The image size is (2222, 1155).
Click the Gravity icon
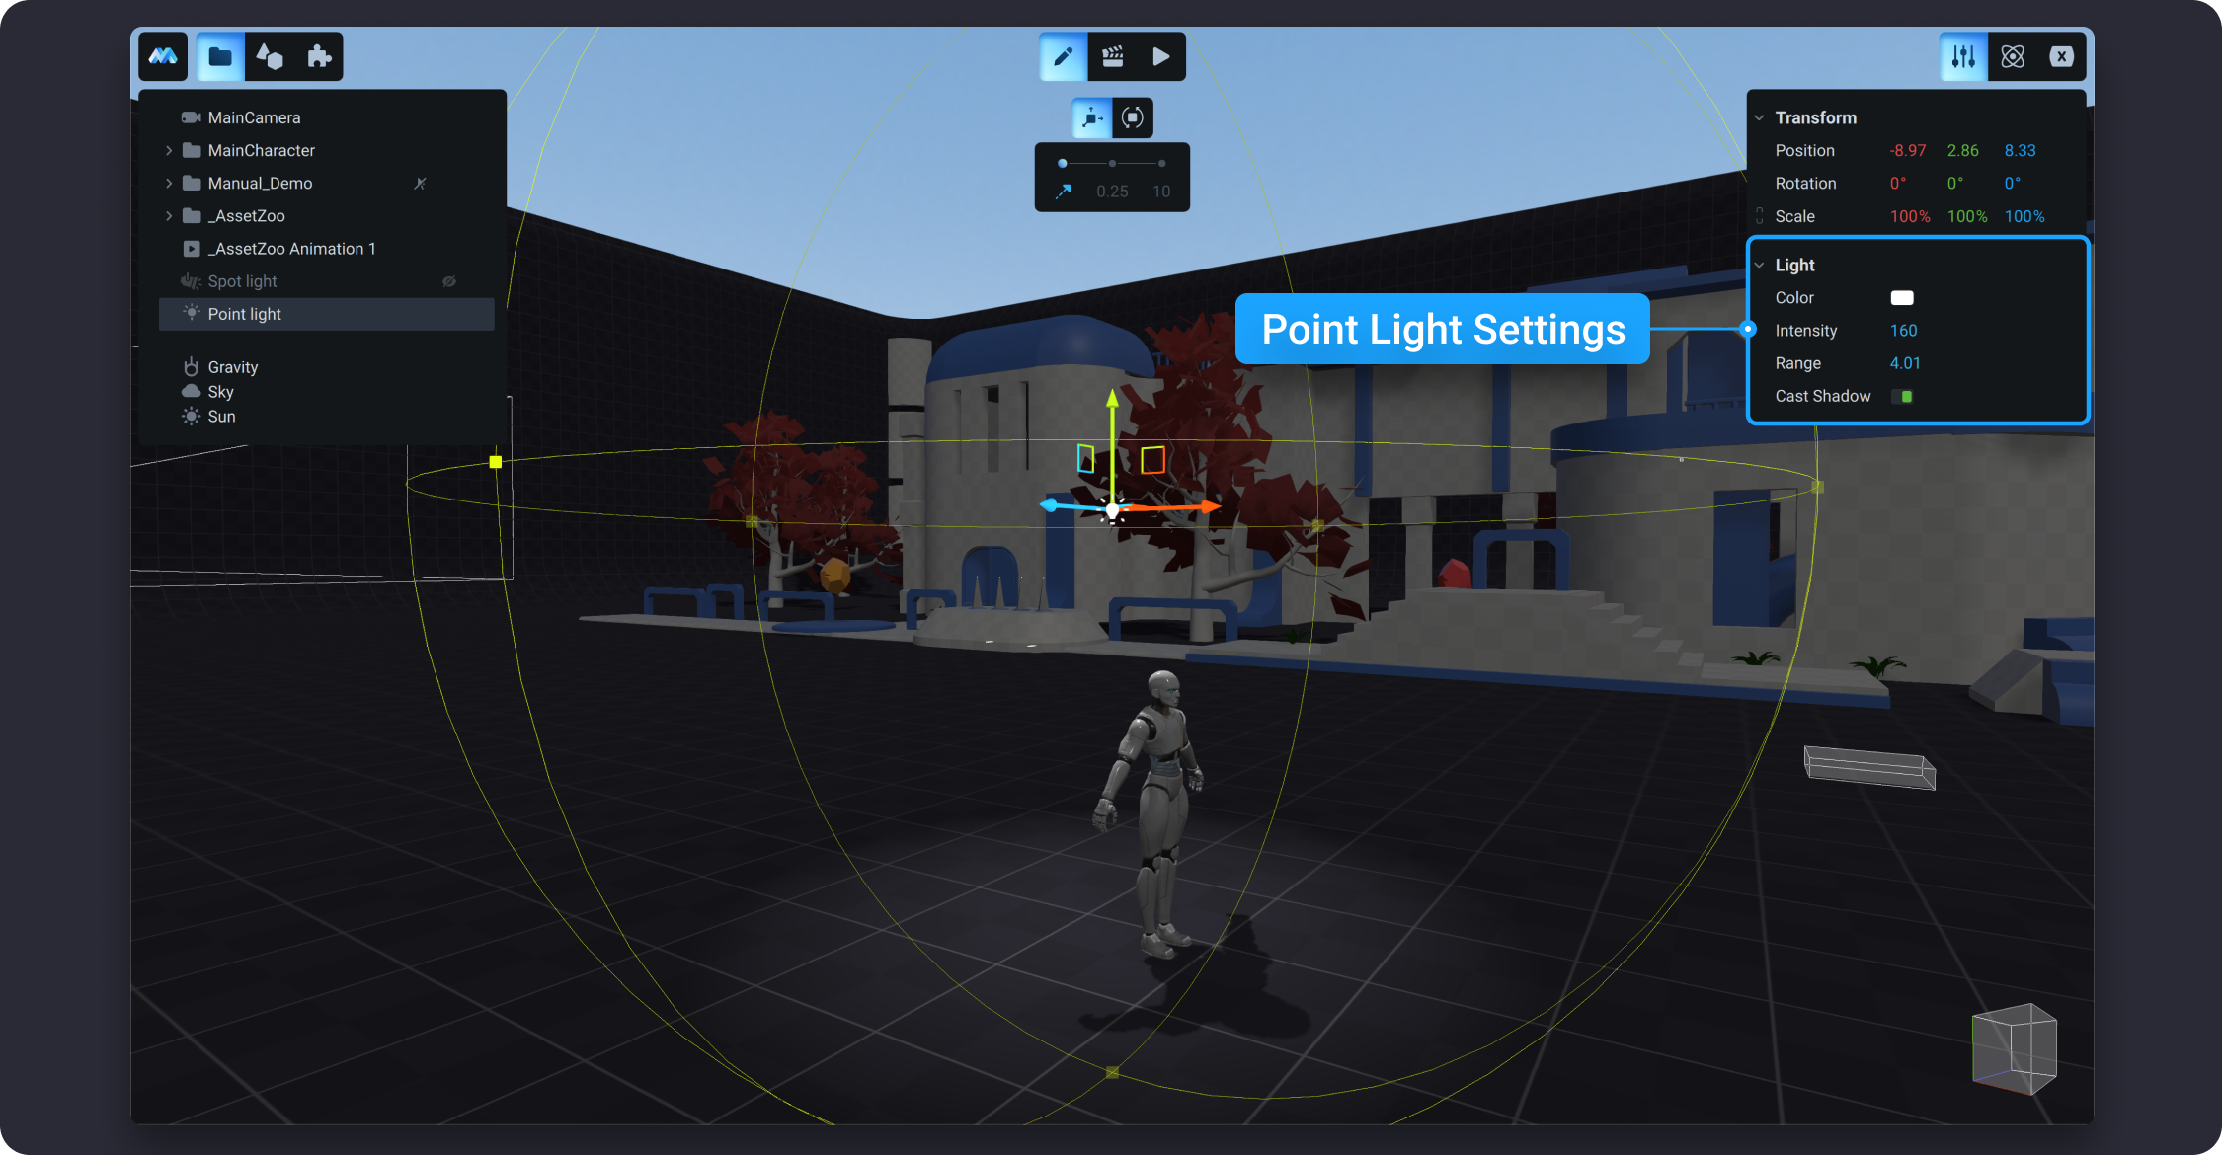(192, 366)
